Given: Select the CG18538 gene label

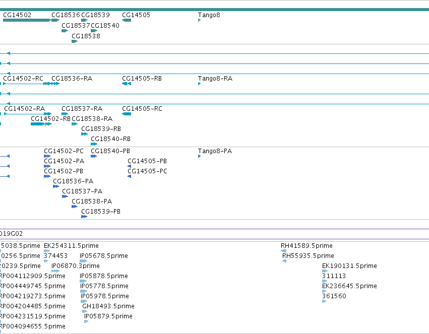Looking at the screenshot, I should [x=86, y=36].
